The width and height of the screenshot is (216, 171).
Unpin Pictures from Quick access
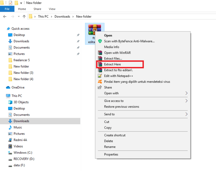pyautogui.click(x=78, y=54)
